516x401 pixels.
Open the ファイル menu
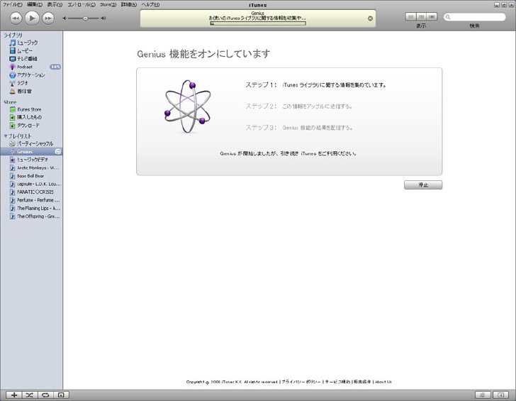tap(13, 4)
